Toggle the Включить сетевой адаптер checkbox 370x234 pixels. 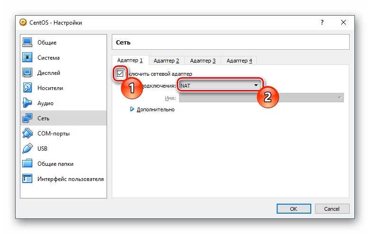coord(120,74)
